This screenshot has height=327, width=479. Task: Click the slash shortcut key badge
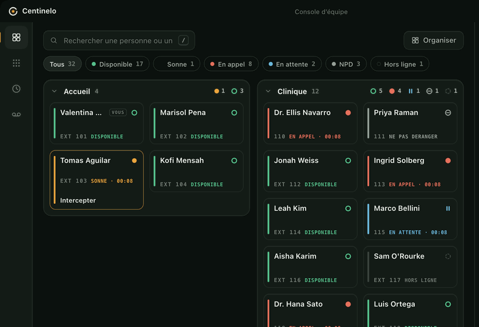pos(183,40)
